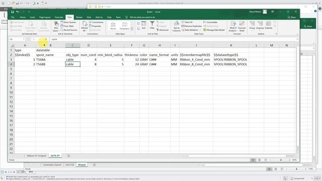This screenshot has height=181, width=322.
Task: Open Advanced filter options
Action: click(163, 30)
